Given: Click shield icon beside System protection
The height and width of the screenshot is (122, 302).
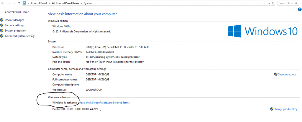Looking at the screenshot, I should tap(2, 31).
